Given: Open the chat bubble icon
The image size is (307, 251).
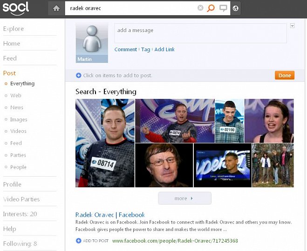Looking at the screenshot, I should [223, 8].
